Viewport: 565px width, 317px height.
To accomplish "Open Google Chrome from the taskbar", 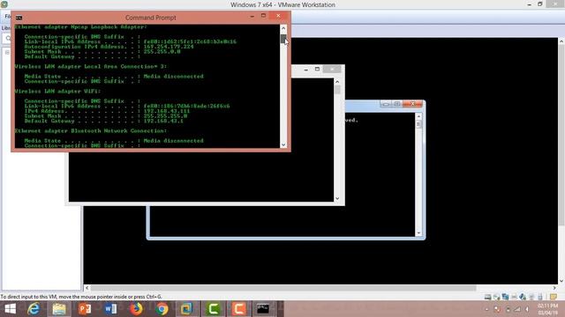I will click(162, 309).
